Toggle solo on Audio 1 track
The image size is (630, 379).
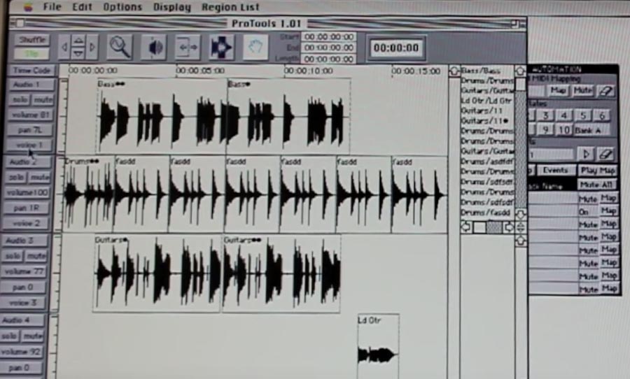pos(20,99)
